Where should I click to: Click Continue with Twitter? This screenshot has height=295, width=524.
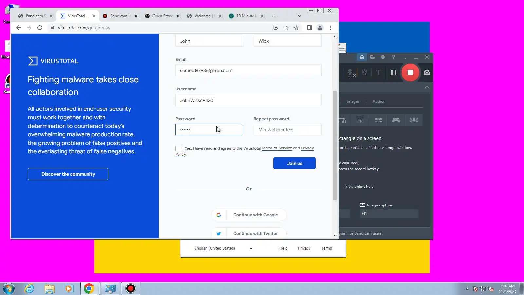[x=249, y=233]
